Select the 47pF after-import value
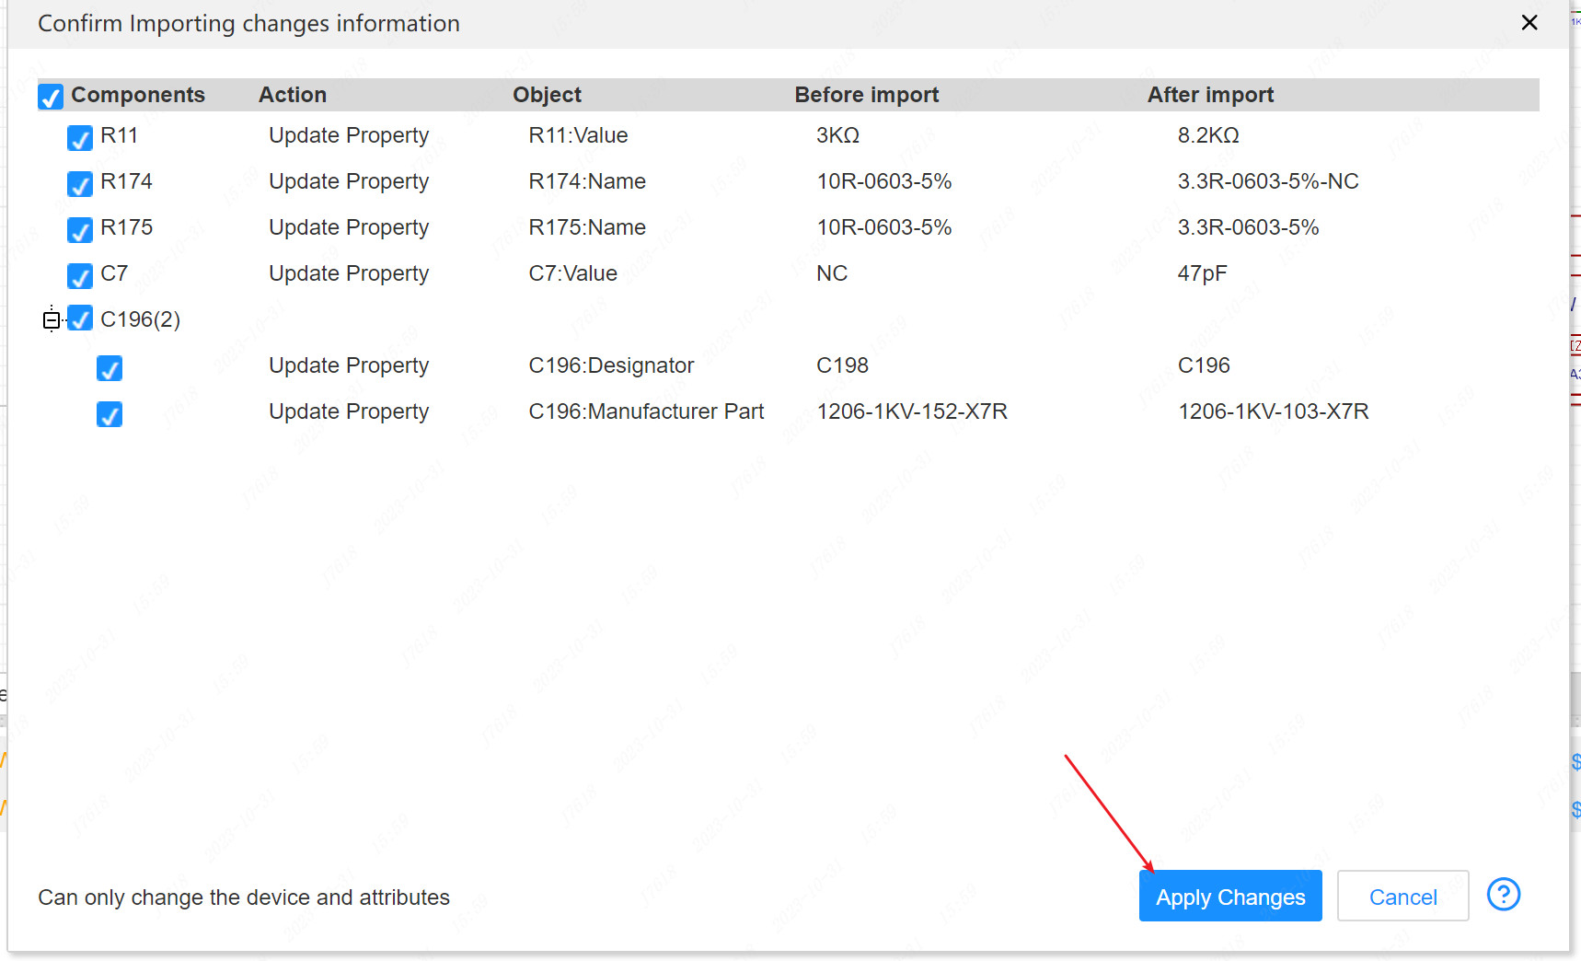 point(1202,273)
